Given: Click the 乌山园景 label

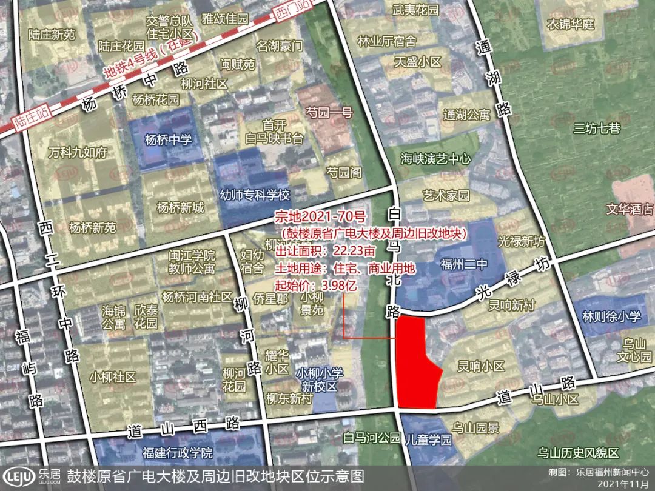Looking at the screenshot, I should click(x=476, y=427).
